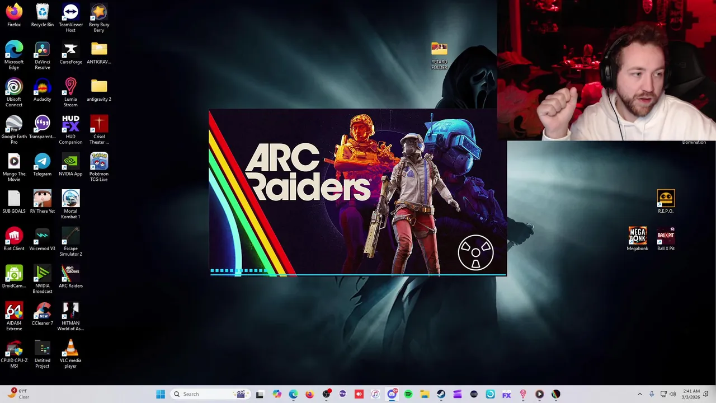Launch HITMAN World of Assassination shortcut
Screen dimensions: 716x403
coord(70,317)
